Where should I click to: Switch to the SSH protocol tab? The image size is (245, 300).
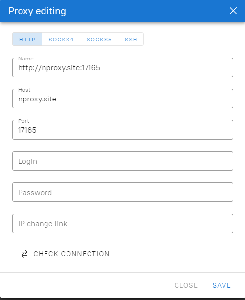pos(131,40)
